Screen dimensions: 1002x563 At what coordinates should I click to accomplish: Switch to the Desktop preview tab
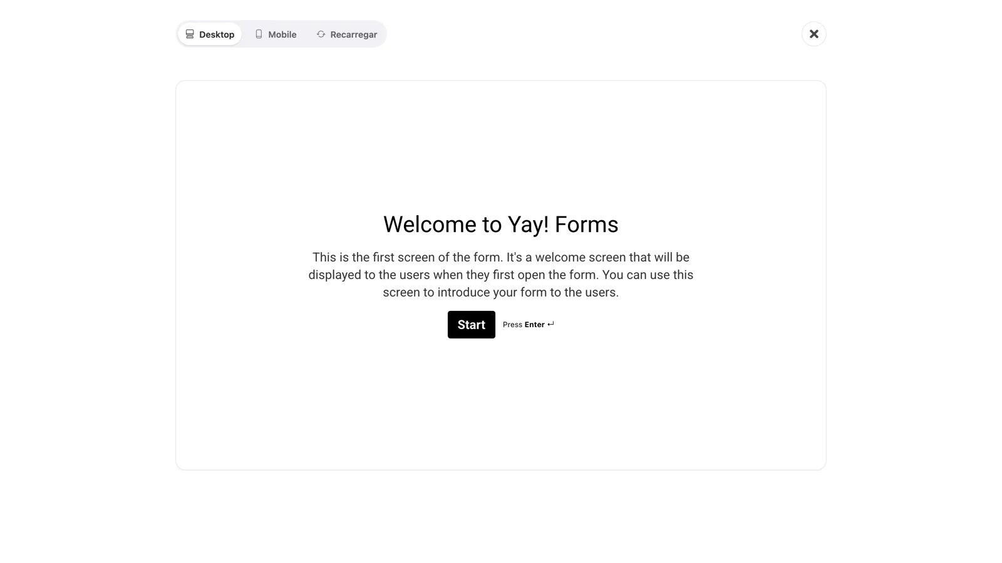(x=210, y=34)
